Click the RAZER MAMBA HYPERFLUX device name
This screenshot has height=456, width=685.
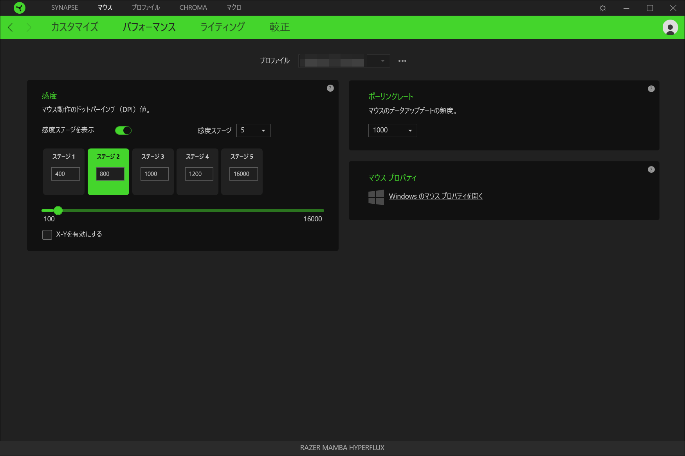(342, 448)
